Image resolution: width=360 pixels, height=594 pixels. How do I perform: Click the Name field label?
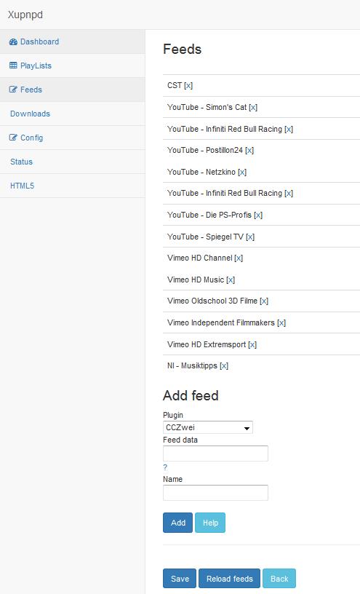(172, 479)
